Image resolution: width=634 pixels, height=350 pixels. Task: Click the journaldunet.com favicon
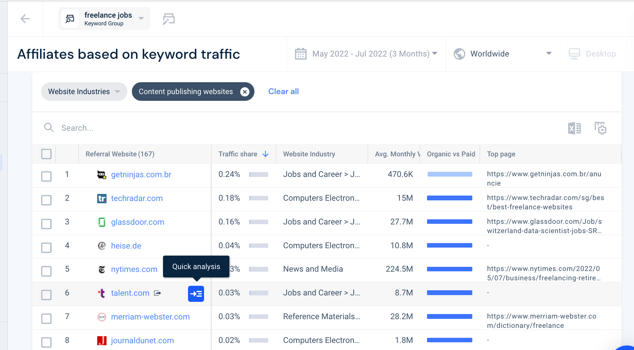pyautogui.click(x=102, y=340)
